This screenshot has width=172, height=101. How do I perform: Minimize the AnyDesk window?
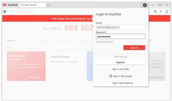click(152, 5)
